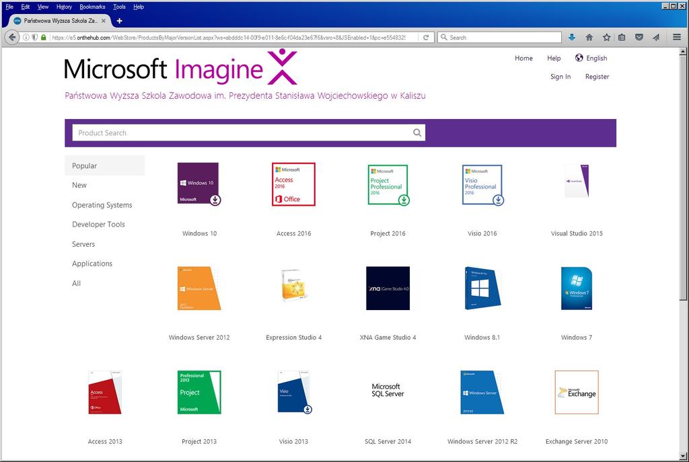Open the Firefox hamburger menu

[677, 38]
